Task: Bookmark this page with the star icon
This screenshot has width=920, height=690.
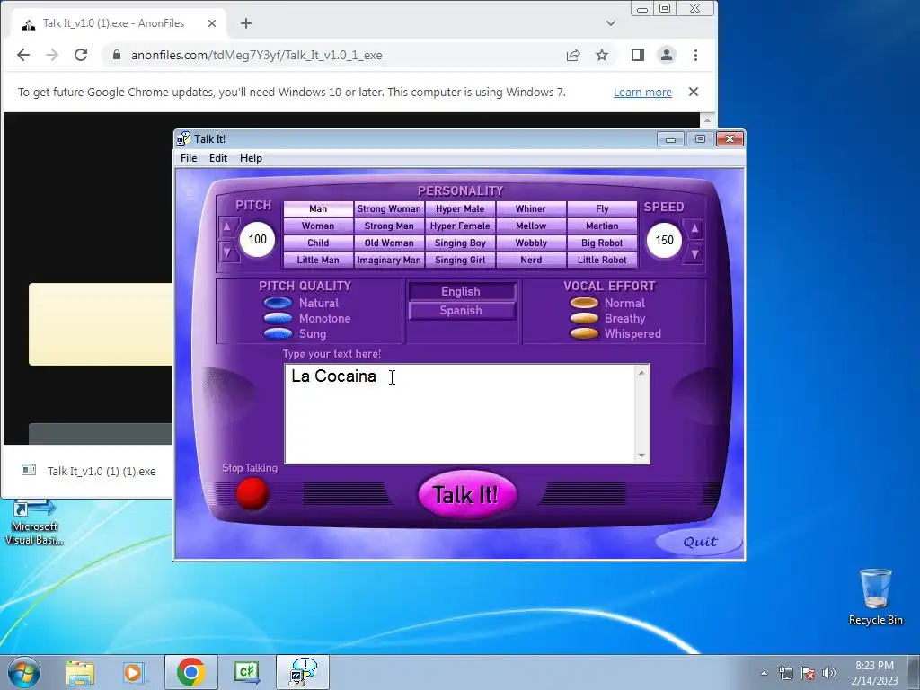Action: 602,55
